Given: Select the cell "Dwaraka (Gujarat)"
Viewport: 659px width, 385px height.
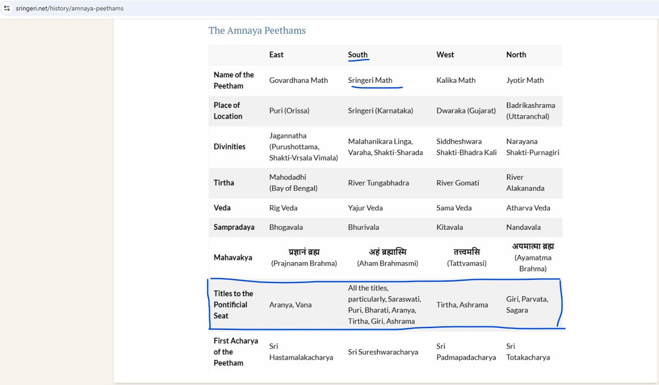Looking at the screenshot, I should coord(466,111).
